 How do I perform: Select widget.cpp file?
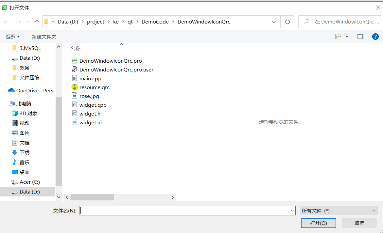tap(93, 105)
